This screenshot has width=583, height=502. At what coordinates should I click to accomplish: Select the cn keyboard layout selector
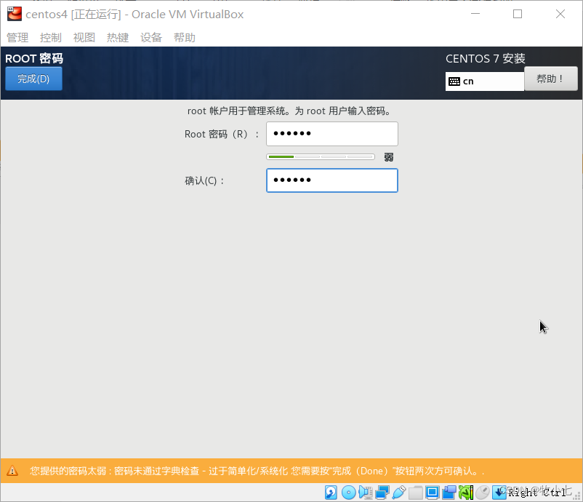coord(484,81)
